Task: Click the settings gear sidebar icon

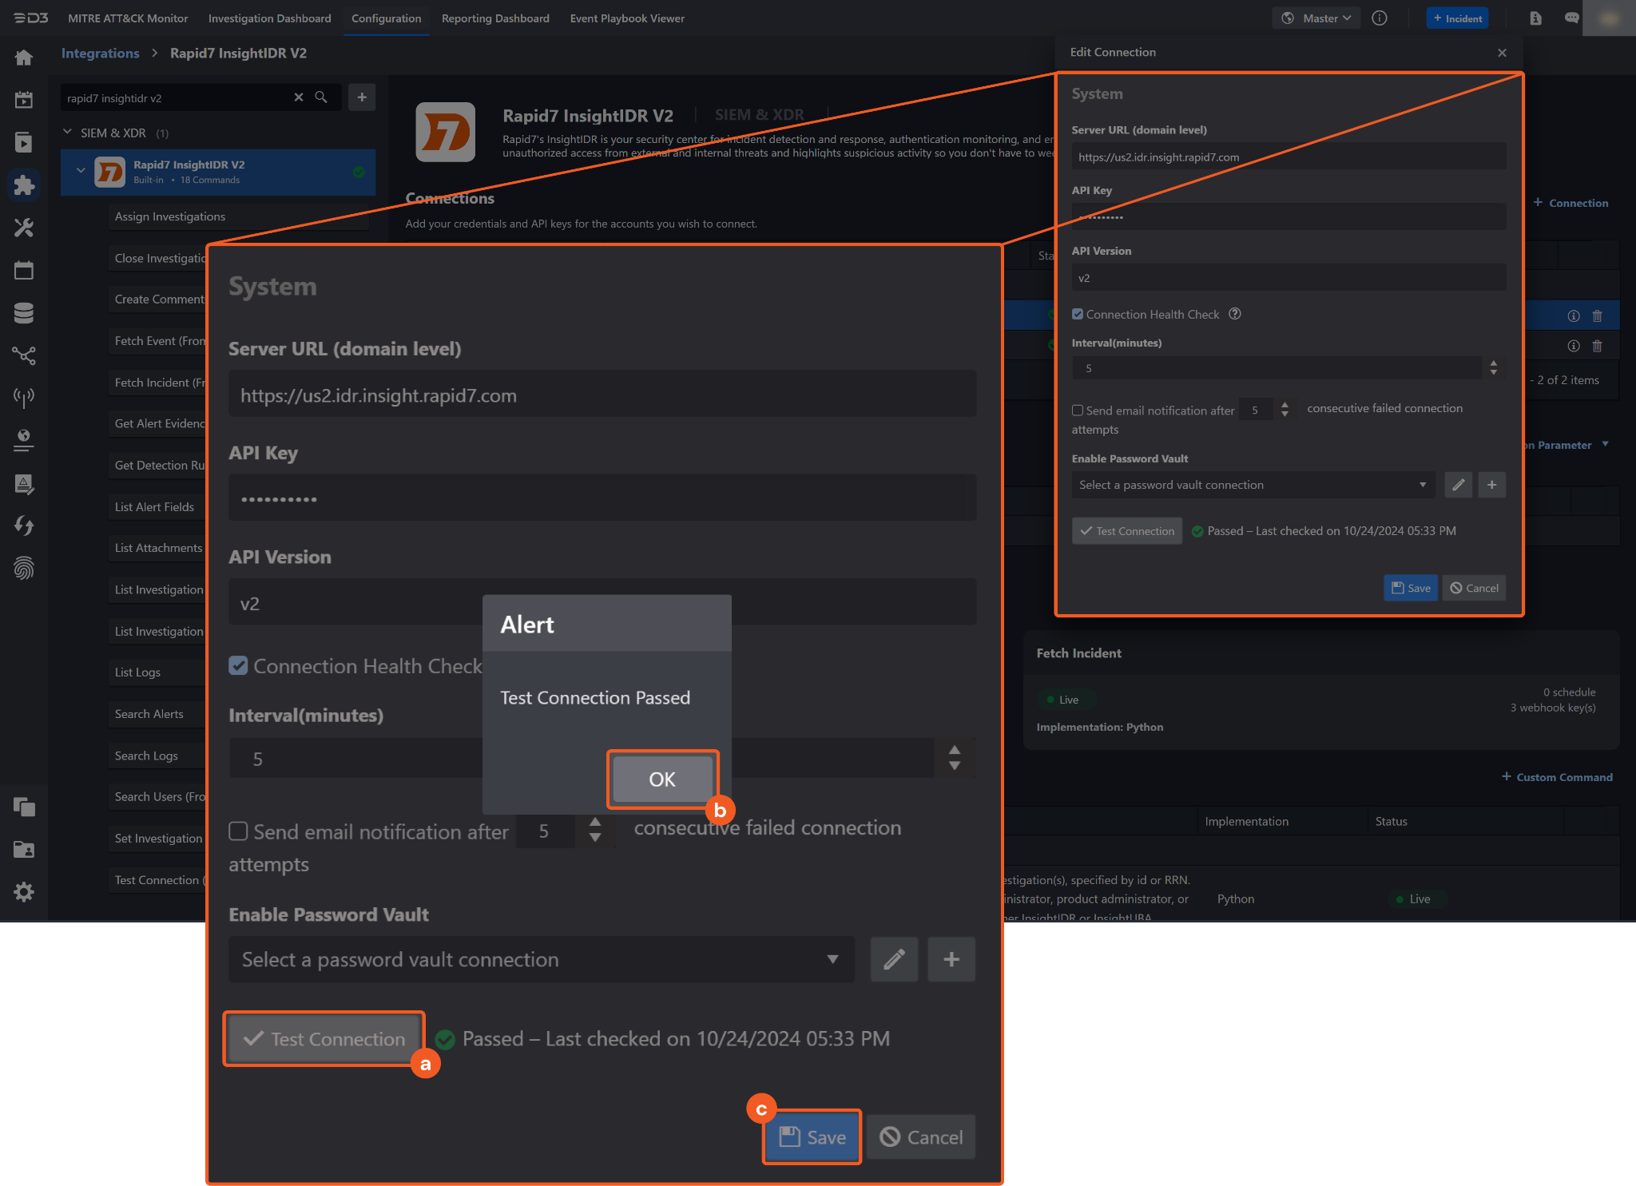Action: (x=24, y=891)
